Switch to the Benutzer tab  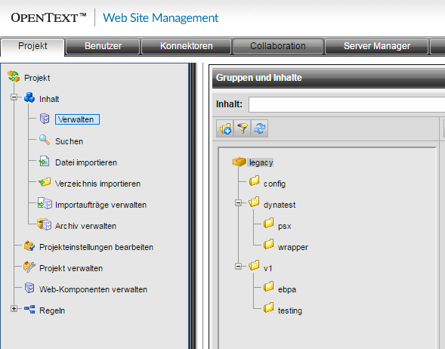pos(103,46)
